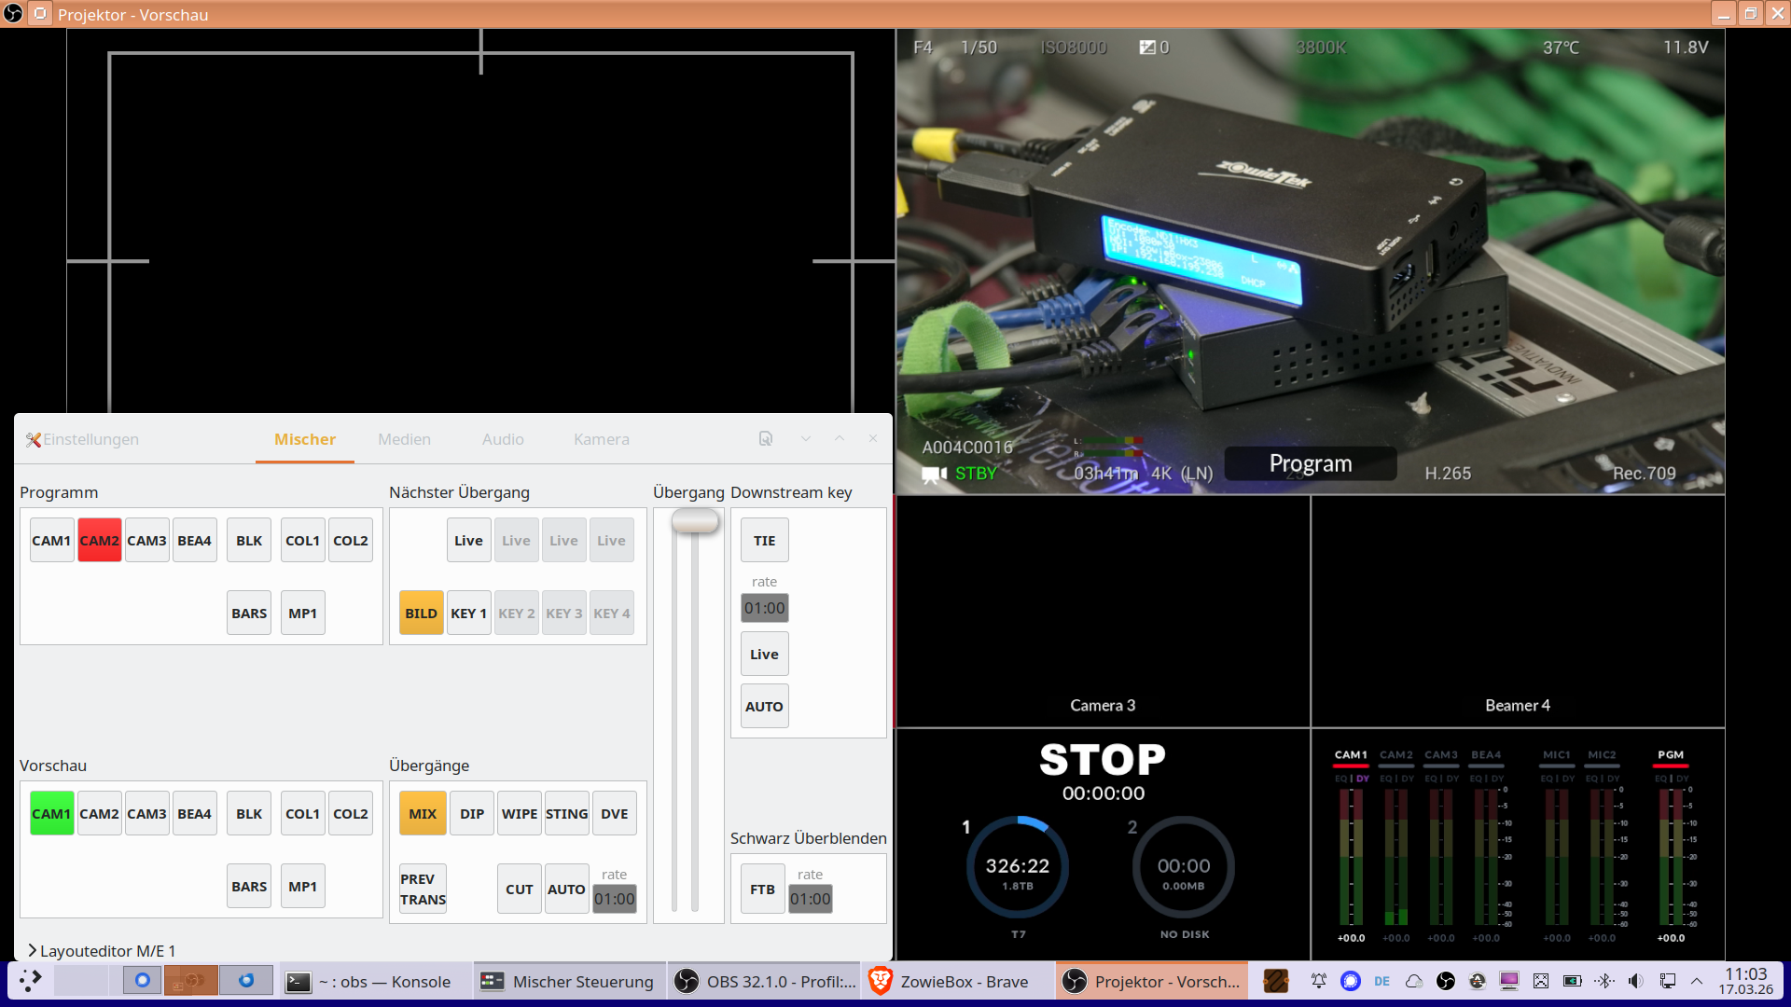Click the down chevron in panel header
This screenshot has width=1791, height=1007.
805,438
